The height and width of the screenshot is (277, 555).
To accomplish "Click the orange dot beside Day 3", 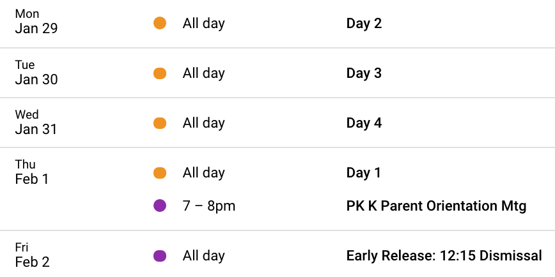I will tap(160, 73).
